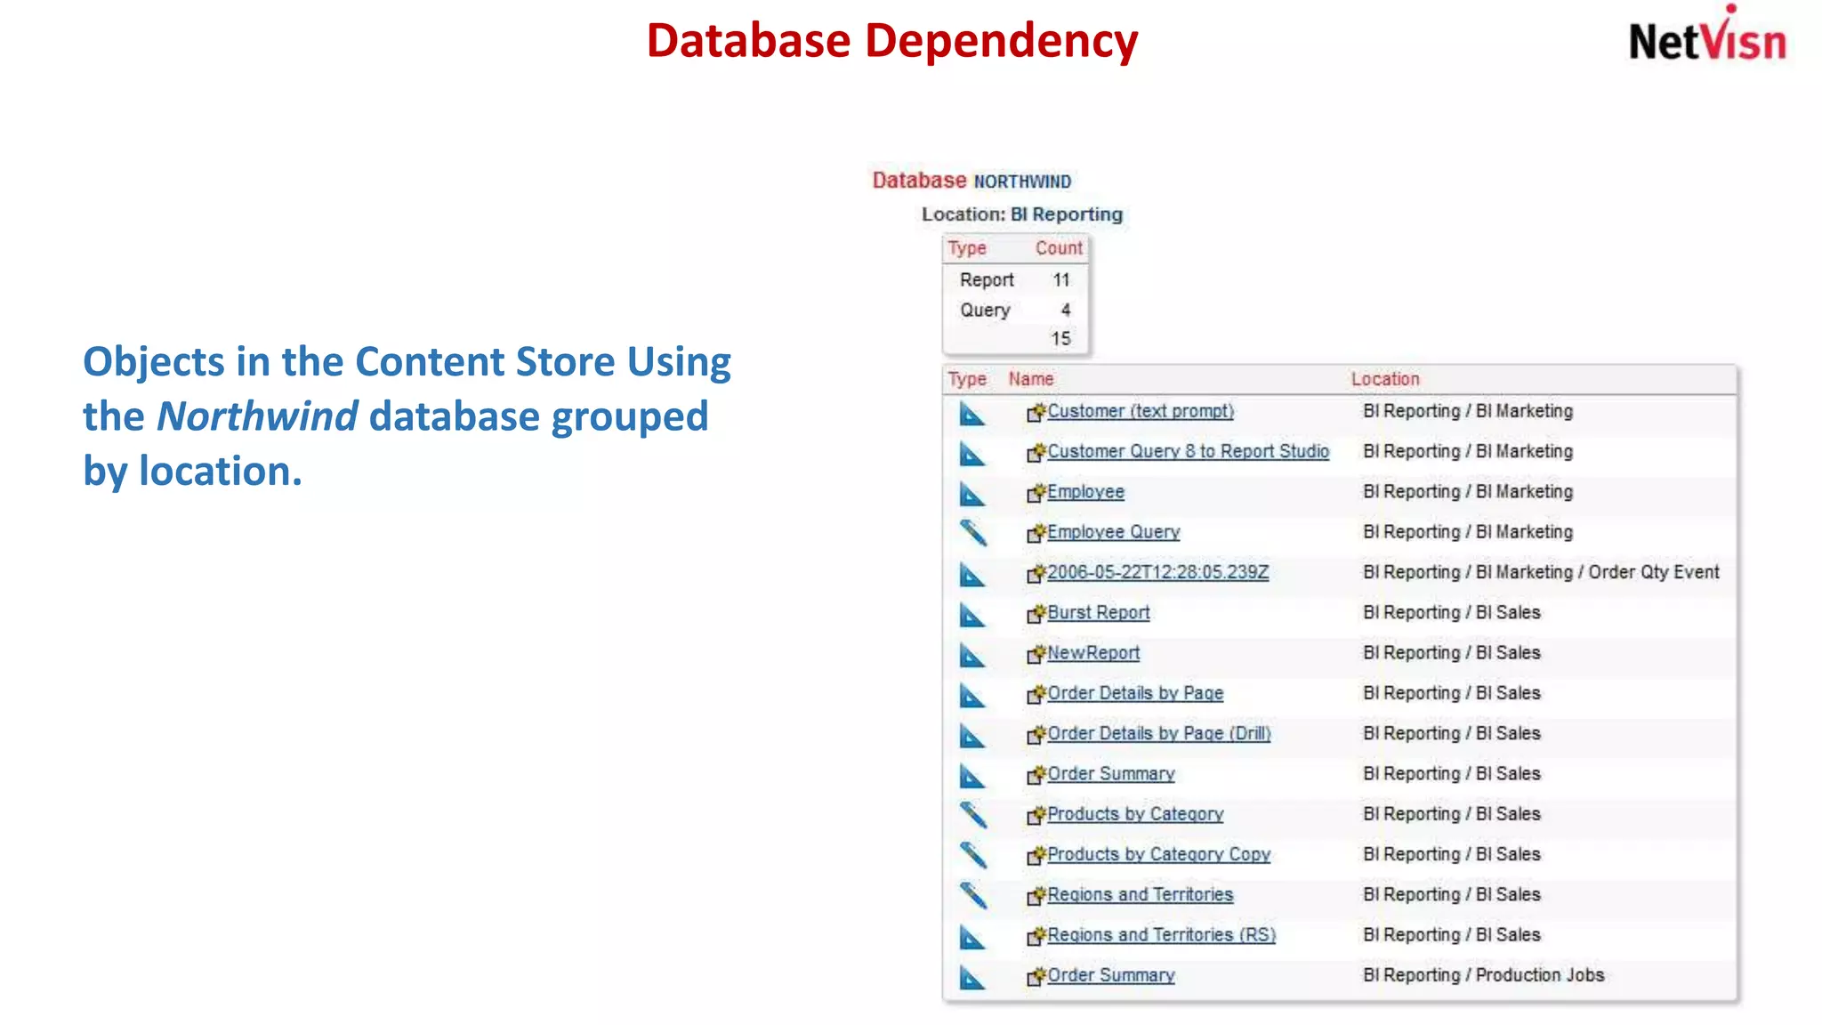Click the NetVisn logo

[x=1706, y=38]
